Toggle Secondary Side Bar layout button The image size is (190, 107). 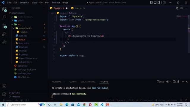(159, 2)
